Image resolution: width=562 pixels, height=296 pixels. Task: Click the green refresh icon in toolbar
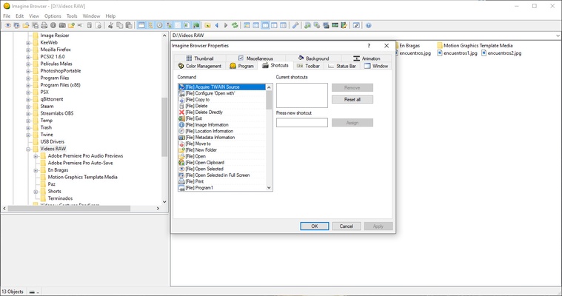click(235, 25)
